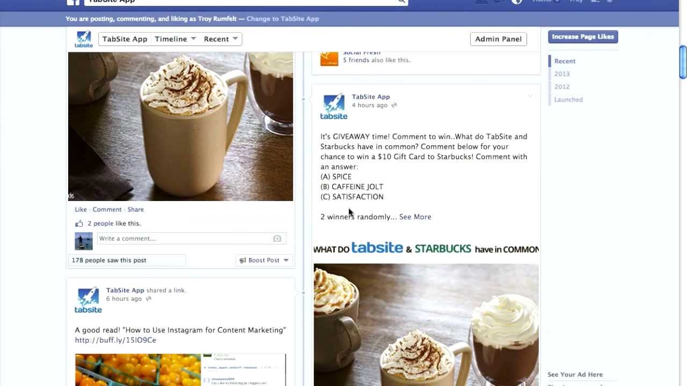Screen dimensions: 687x386
Task: Expand the Recent dropdown in the header
Action: pos(221,39)
